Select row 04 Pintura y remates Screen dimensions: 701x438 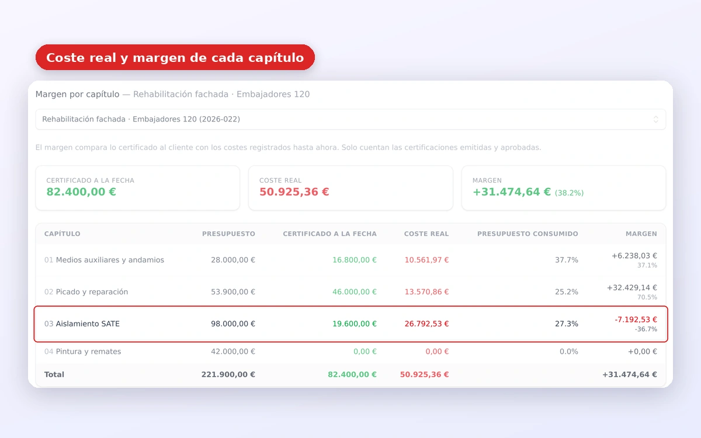coord(350,352)
